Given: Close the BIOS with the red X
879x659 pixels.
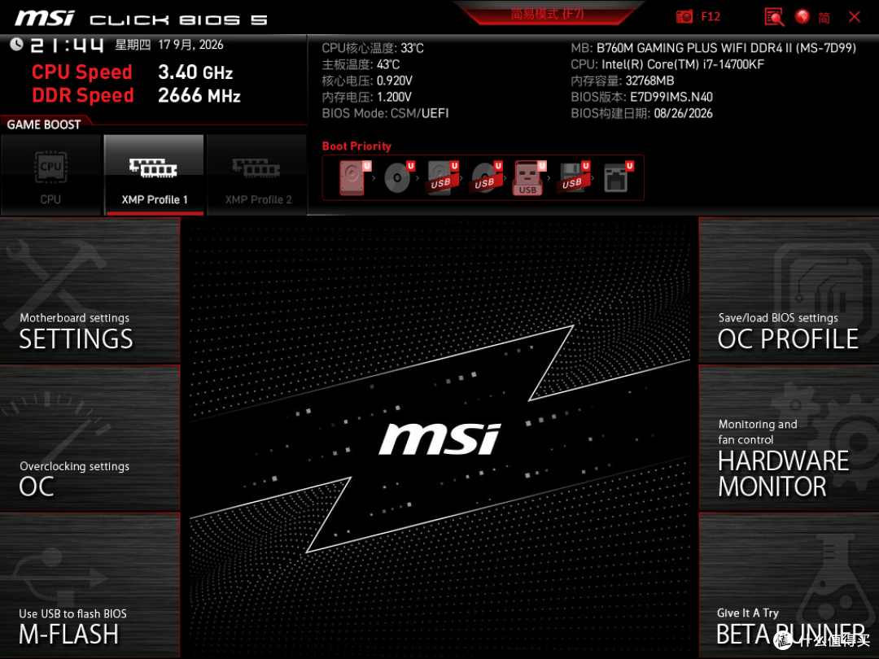Looking at the screenshot, I should [855, 17].
